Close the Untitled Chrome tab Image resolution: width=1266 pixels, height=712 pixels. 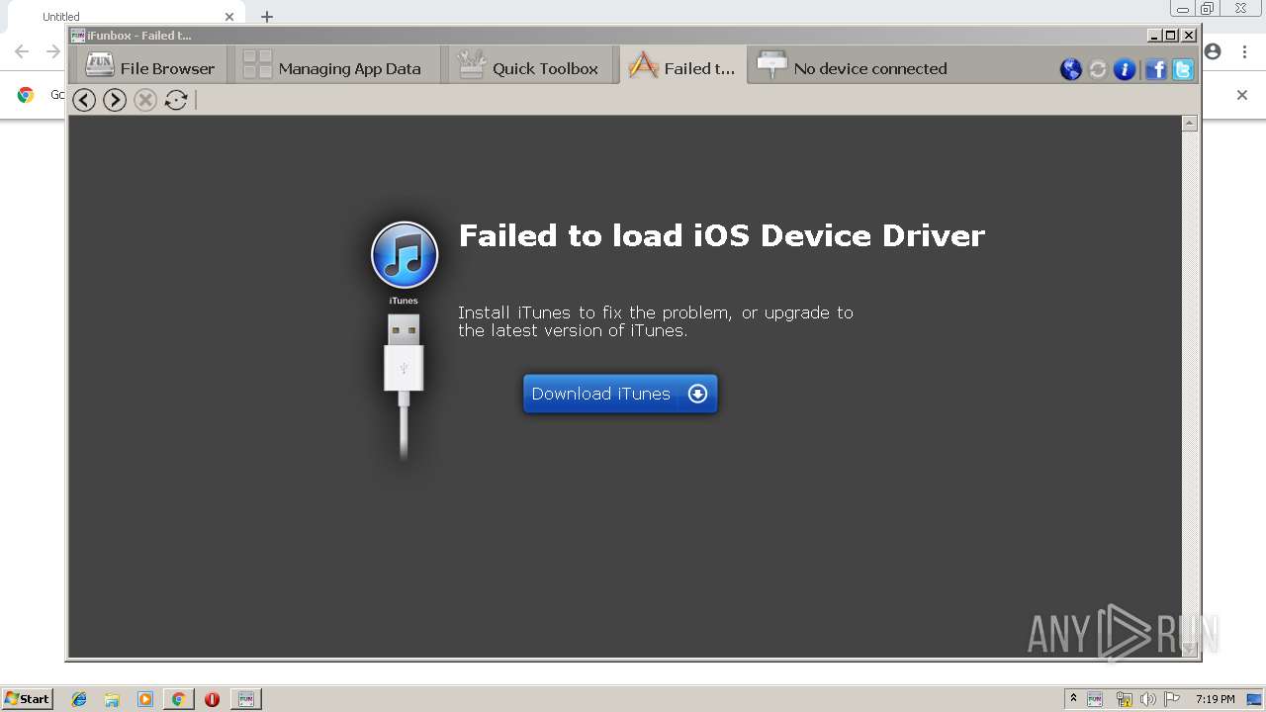point(229,17)
